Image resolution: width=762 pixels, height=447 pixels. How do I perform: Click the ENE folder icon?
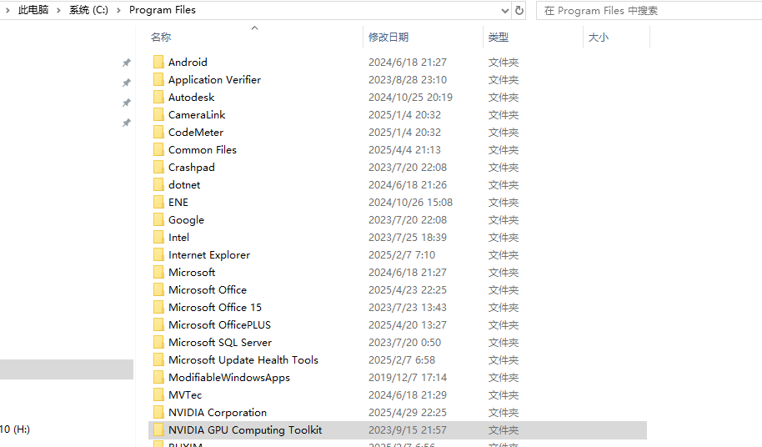pos(158,202)
